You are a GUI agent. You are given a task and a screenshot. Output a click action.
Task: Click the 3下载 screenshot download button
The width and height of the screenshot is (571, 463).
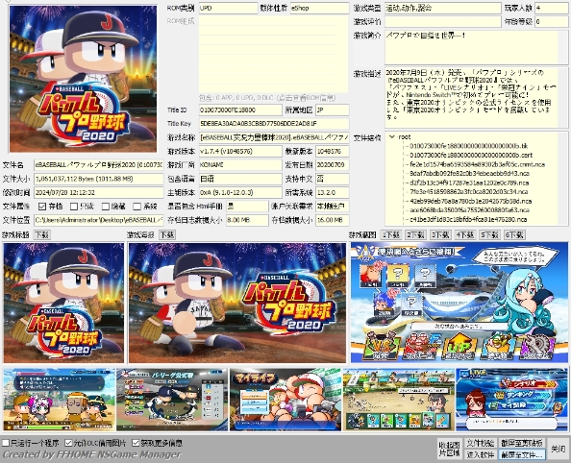[x=440, y=234]
